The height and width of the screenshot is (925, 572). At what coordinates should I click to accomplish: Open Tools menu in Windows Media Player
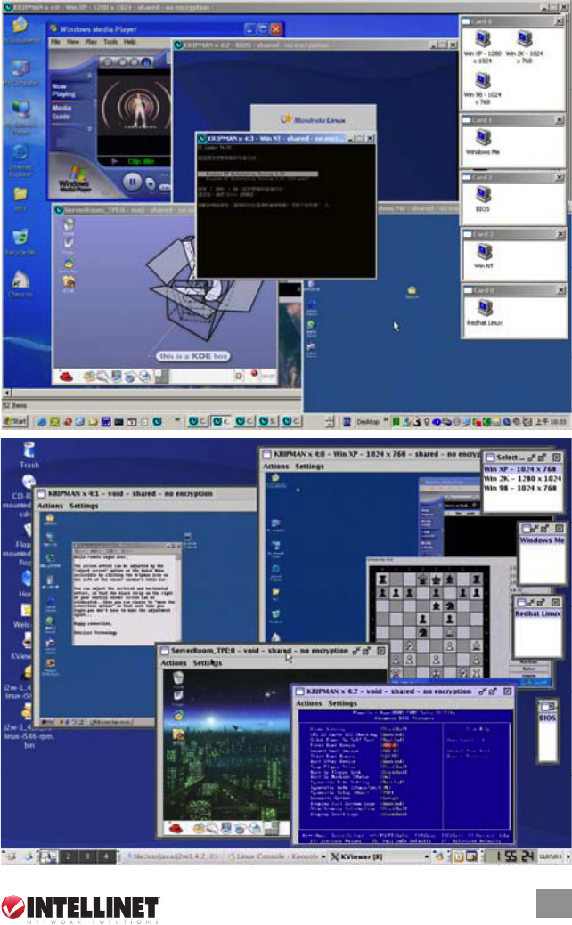[x=110, y=42]
